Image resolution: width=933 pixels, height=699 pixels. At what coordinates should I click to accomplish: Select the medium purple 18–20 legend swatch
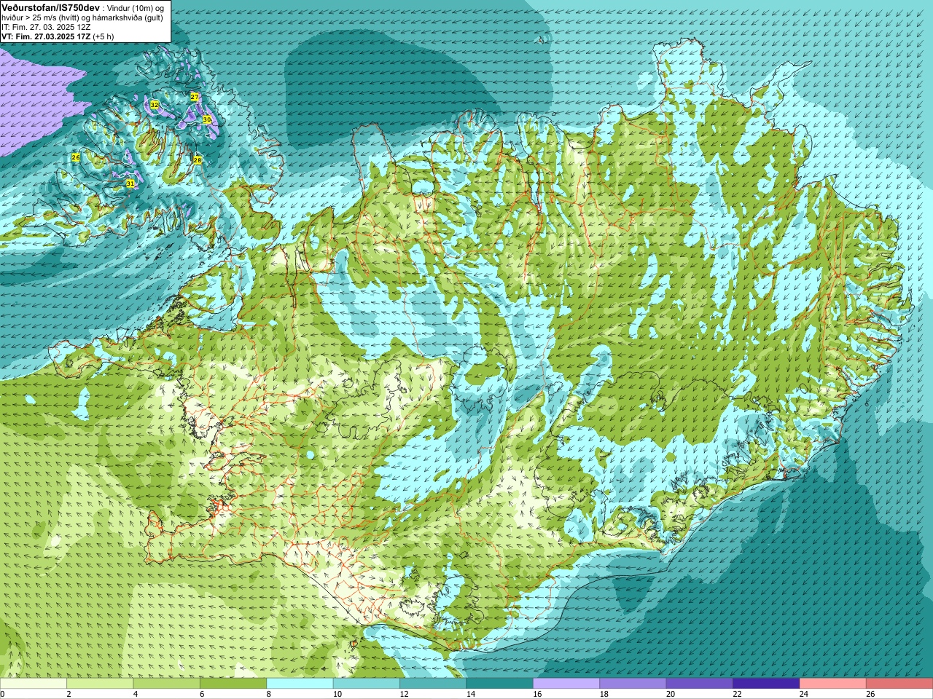[x=633, y=684]
